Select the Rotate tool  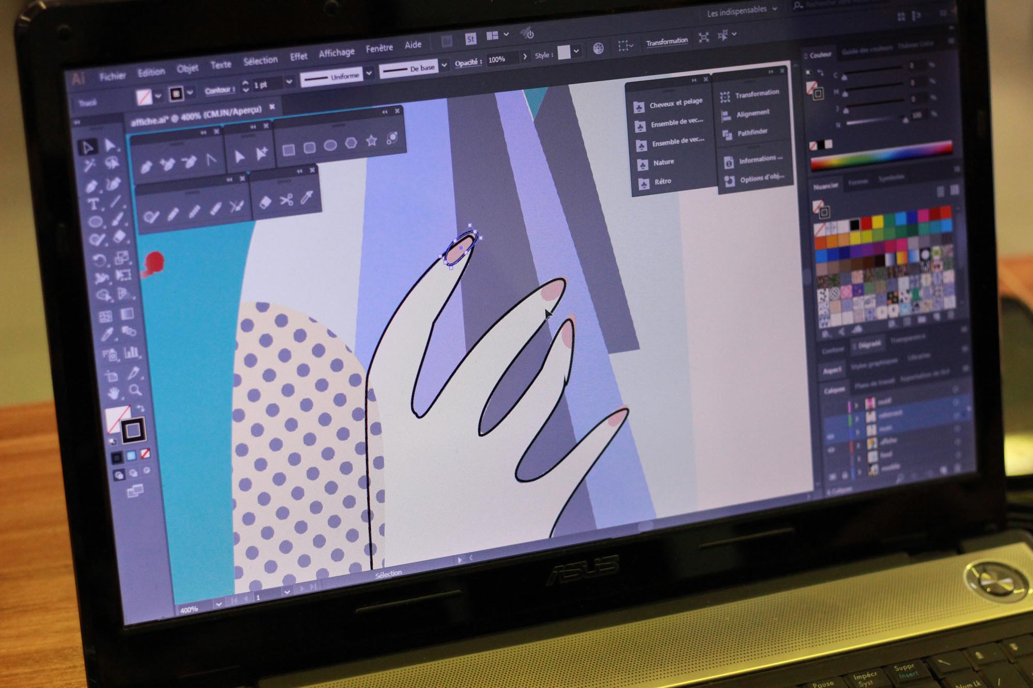coord(100,260)
